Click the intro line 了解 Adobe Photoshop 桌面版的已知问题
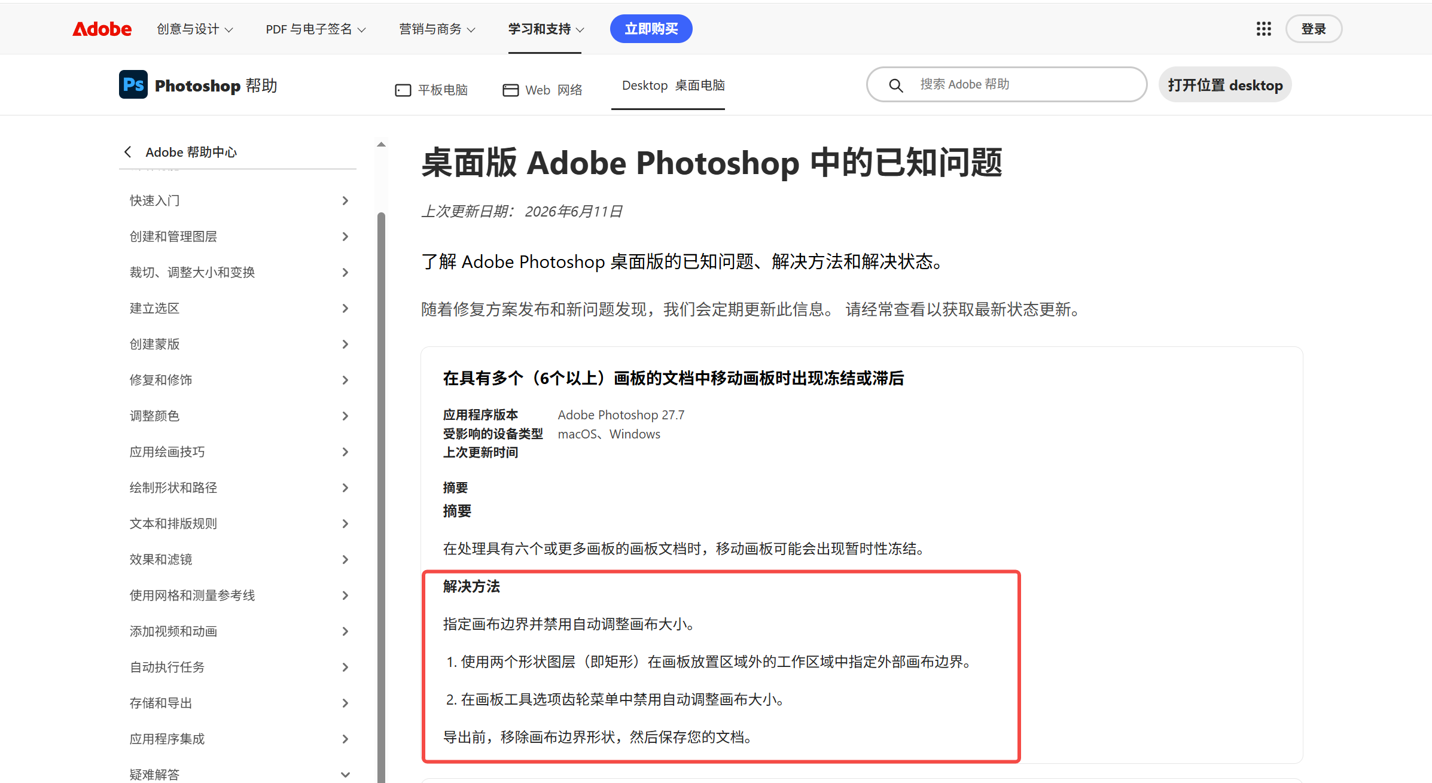 (684, 261)
